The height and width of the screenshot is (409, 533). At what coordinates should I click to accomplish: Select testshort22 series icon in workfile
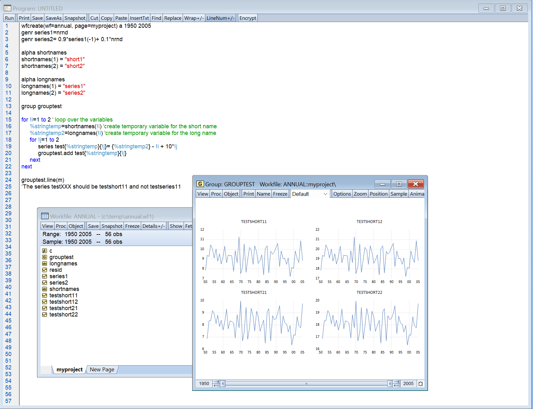pos(44,315)
